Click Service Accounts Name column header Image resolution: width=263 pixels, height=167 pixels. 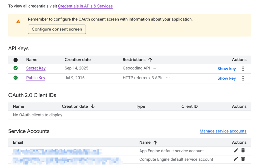tap(145, 142)
